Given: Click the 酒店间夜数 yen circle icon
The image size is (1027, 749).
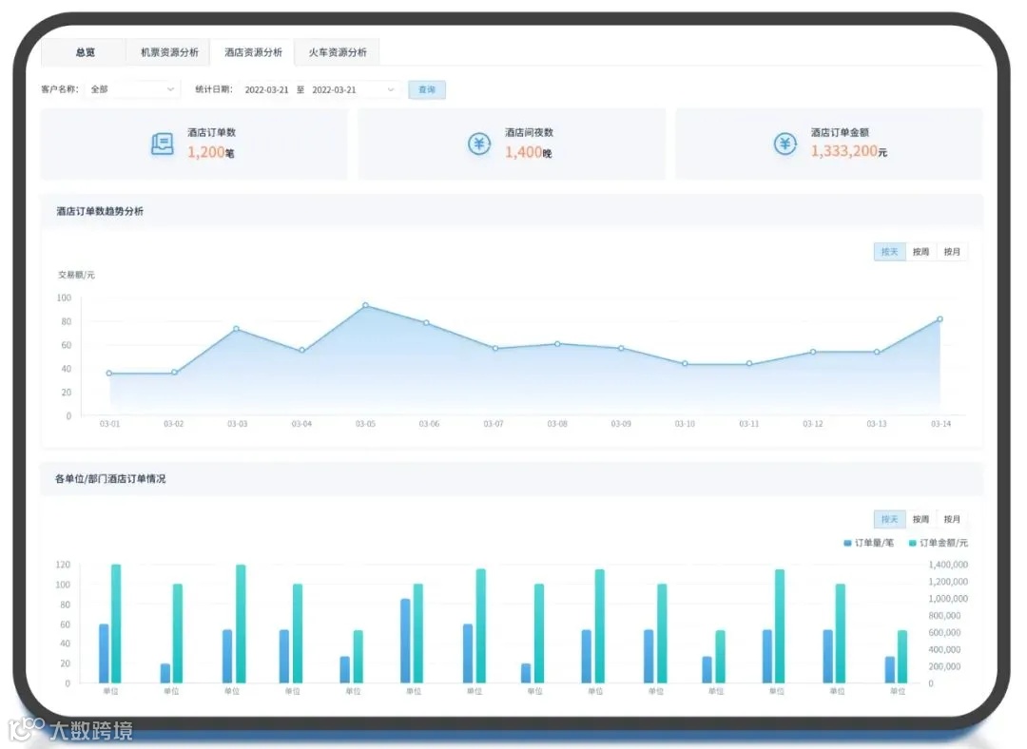Looking at the screenshot, I should [478, 144].
